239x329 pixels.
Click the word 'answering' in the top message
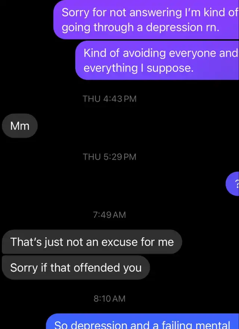tap(155, 13)
